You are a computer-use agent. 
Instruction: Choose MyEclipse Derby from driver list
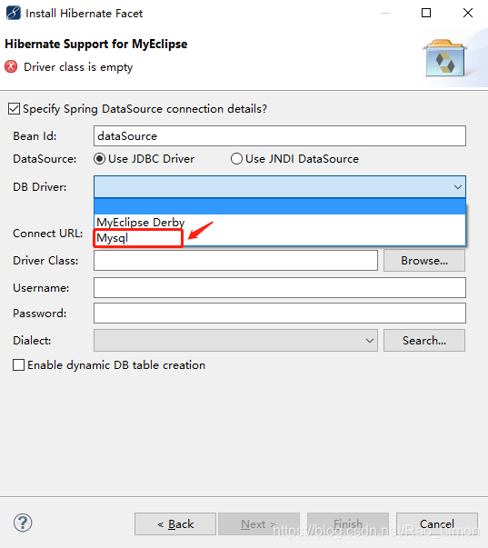click(280, 223)
